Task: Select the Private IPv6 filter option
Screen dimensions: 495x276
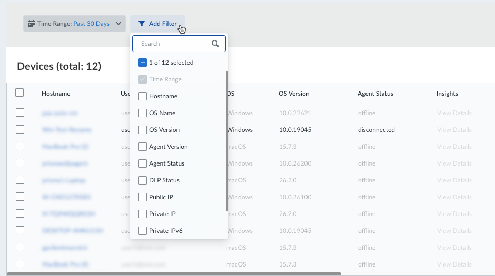Action: tap(143, 231)
